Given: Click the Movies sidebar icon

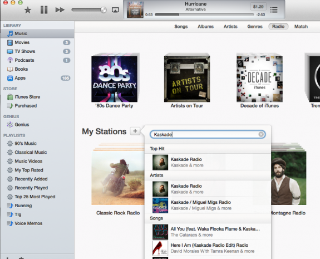Looking at the screenshot, I should (x=10, y=42).
